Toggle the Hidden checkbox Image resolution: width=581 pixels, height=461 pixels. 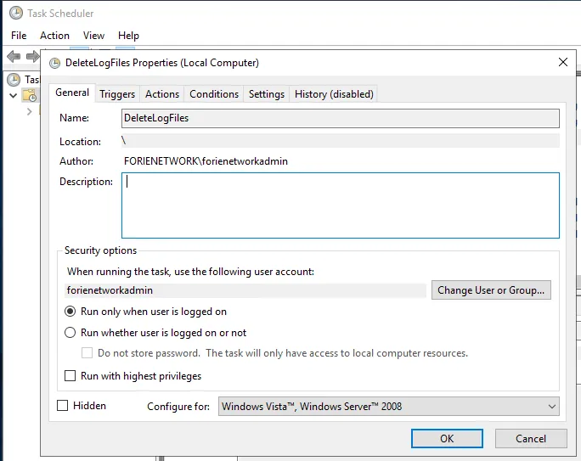[62, 406]
